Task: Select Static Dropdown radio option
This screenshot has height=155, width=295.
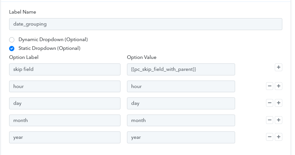Action: tap(12, 49)
